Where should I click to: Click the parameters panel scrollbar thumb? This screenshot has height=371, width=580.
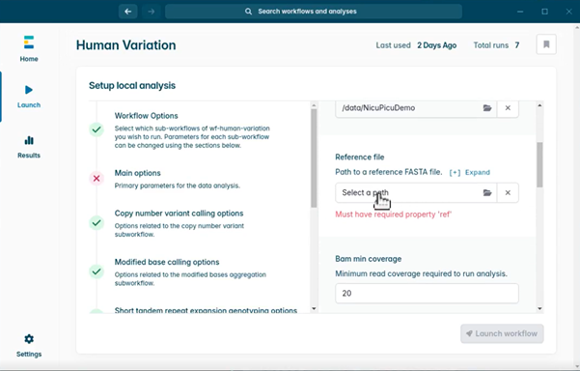(x=539, y=164)
